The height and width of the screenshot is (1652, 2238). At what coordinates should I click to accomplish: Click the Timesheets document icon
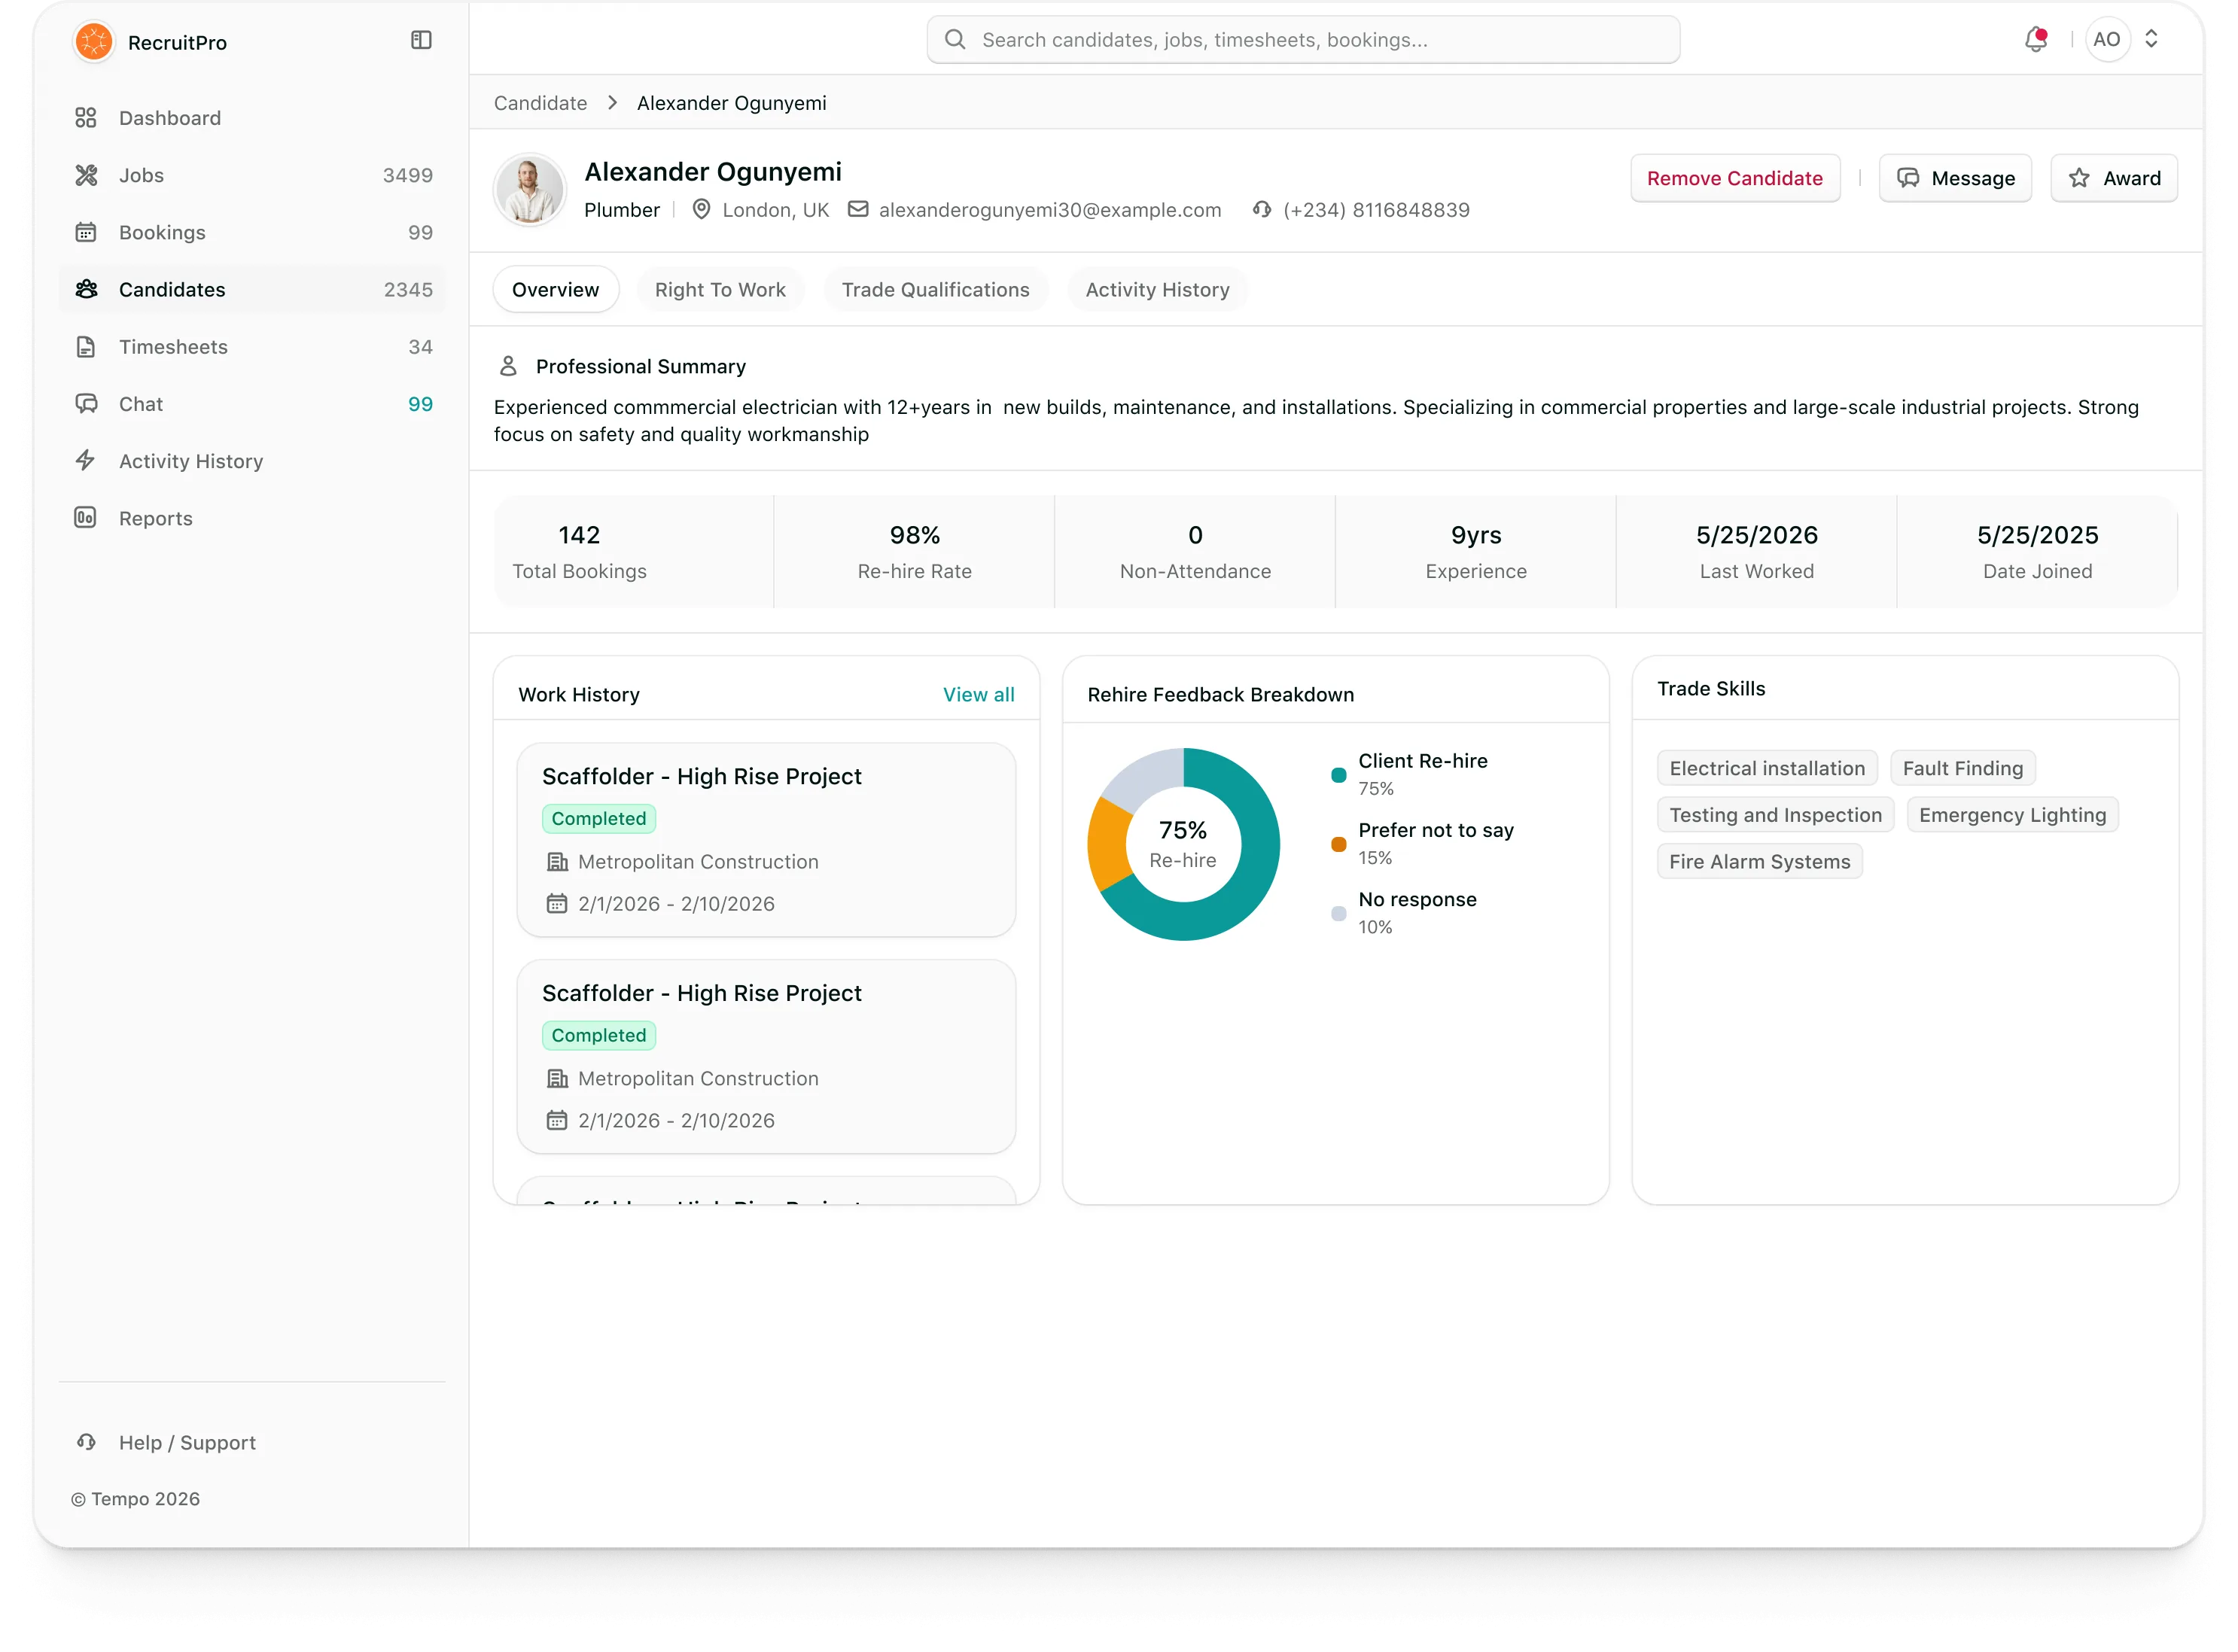[86, 346]
